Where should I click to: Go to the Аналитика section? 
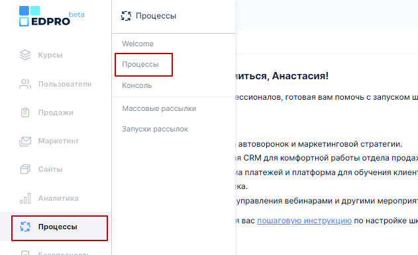58,198
